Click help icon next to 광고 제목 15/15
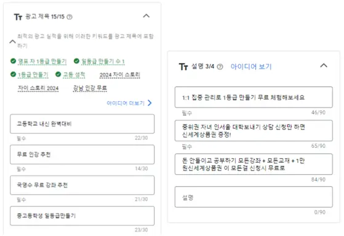Screen dimensions: 344x236 (x=70, y=17)
